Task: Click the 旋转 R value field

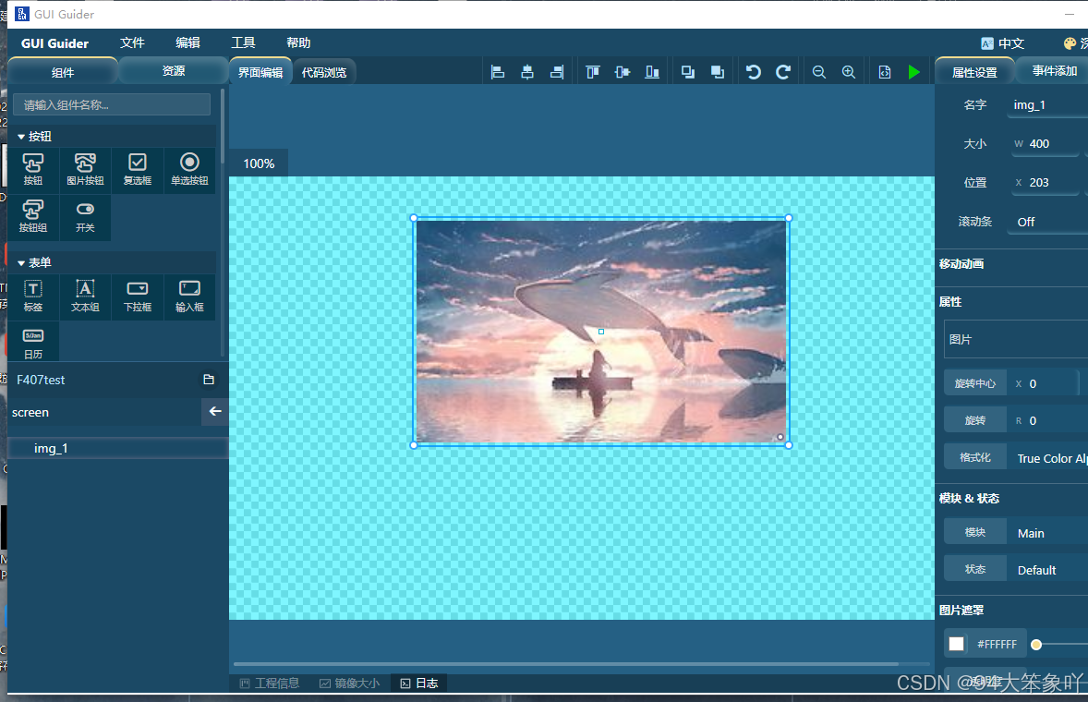Action: pyautogui.click(x=1047, y=420)
